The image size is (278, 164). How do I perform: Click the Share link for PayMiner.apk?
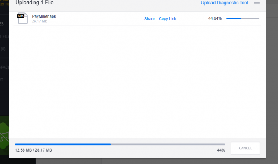click(149, 19)
